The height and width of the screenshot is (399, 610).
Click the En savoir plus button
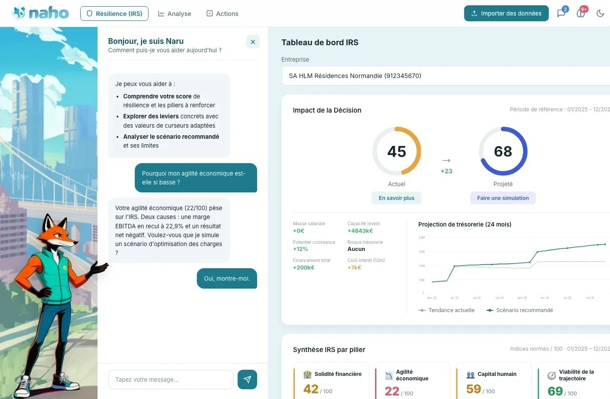click(x=396, y=198)
